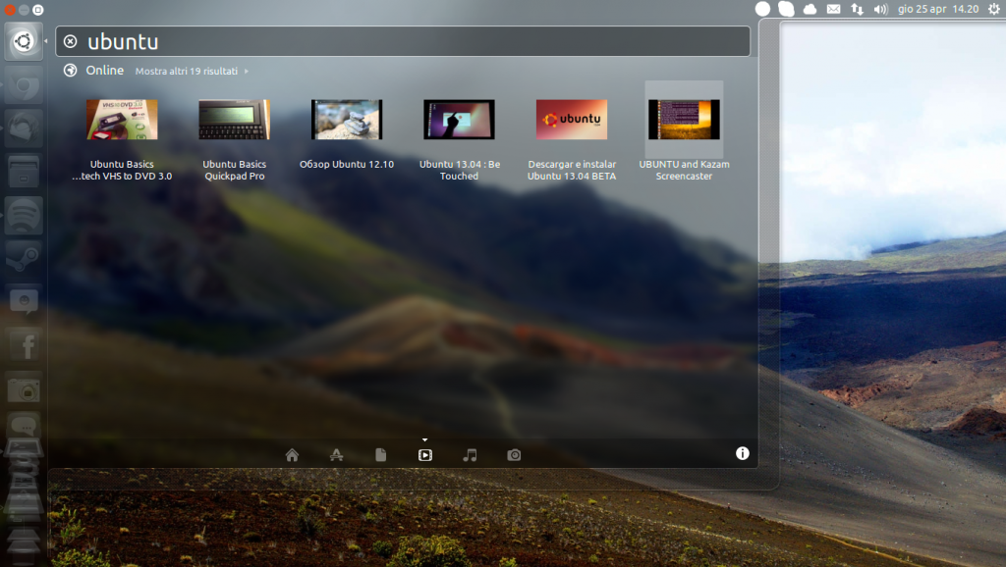Switch to the Photos lens
The width and height of the screenshot is (1006, 567).
[514, 455]
